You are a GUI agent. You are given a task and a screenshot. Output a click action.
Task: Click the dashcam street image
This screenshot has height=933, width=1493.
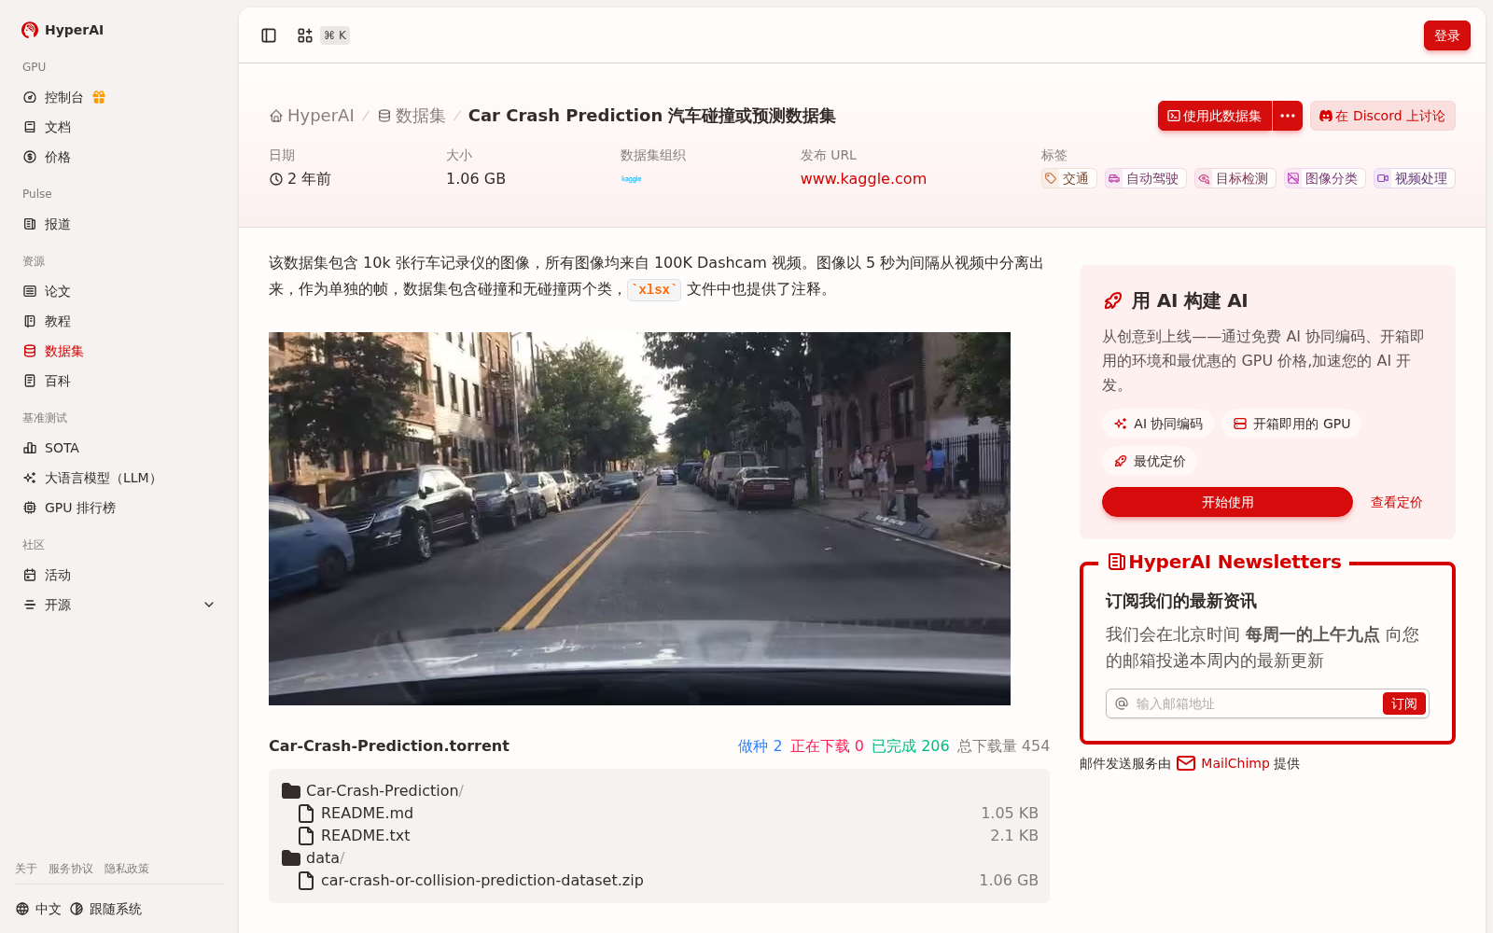[x=639, y=519]
